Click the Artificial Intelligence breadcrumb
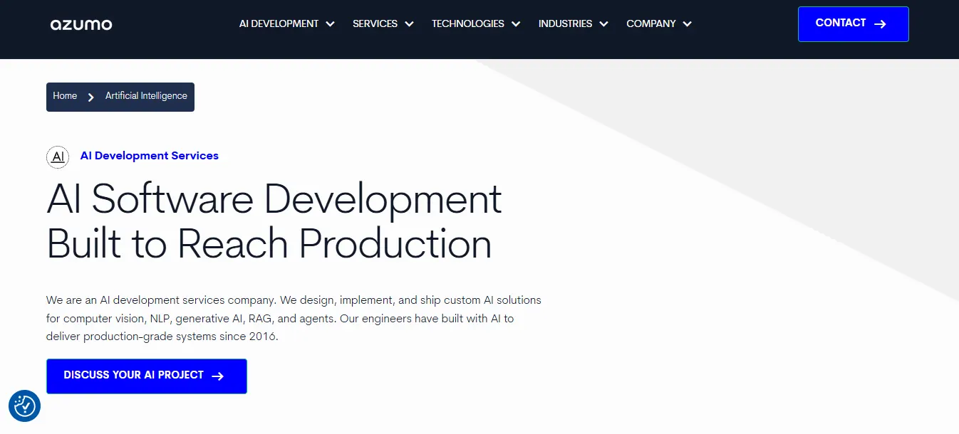The image size is (959, 434). [x=146, y=96]
